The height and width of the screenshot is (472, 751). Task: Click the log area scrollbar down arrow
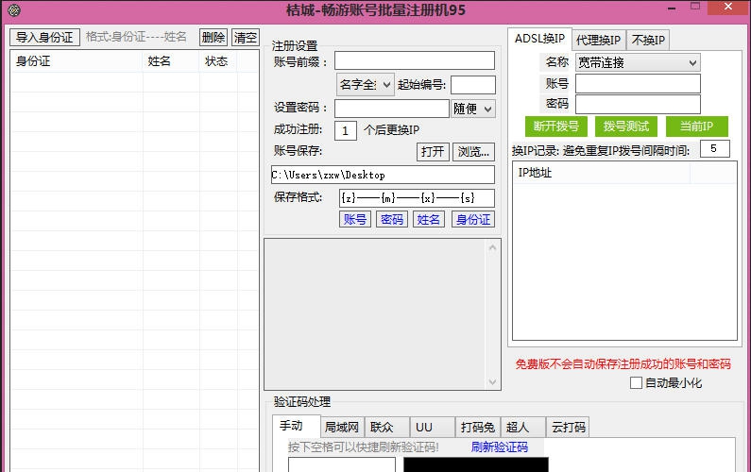(492, 382)
